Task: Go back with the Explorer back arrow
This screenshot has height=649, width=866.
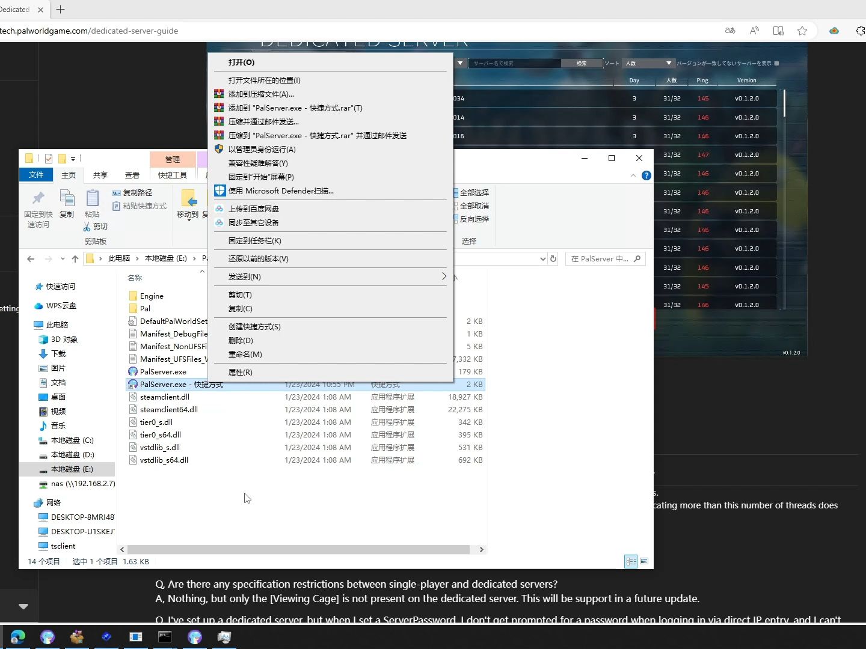Action: (31, 259)
